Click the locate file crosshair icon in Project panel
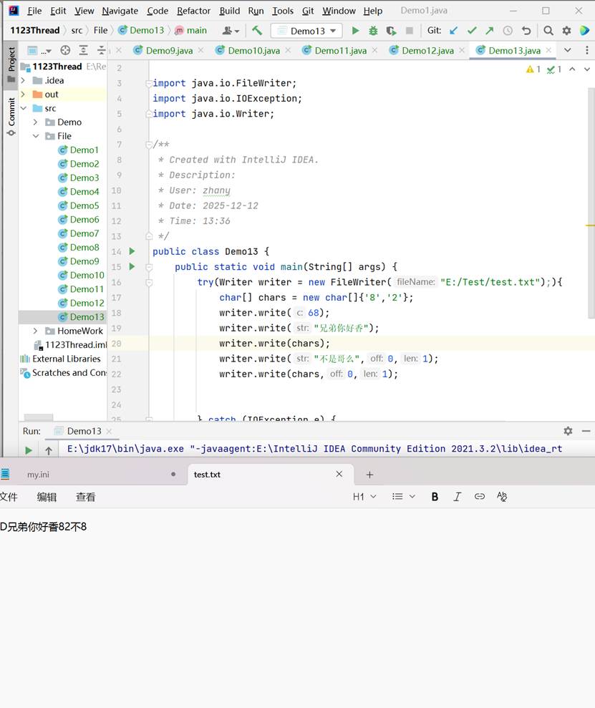This screenshot has height=708, width=595. point(65,51)
